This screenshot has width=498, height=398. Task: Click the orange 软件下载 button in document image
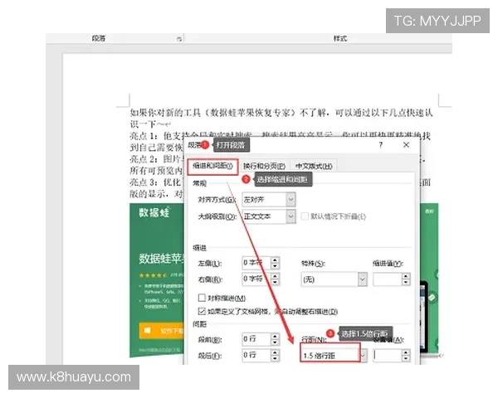(161, 331)
